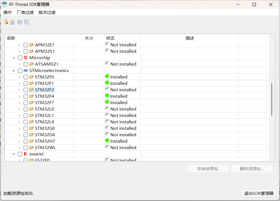Check the STM32F2 package checkbox
Viewport: 280px width, 201px height.
(26, 90)
